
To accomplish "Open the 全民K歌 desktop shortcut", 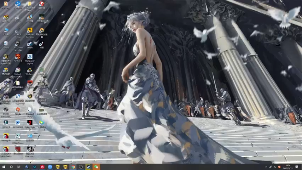I will coord(42,5).
